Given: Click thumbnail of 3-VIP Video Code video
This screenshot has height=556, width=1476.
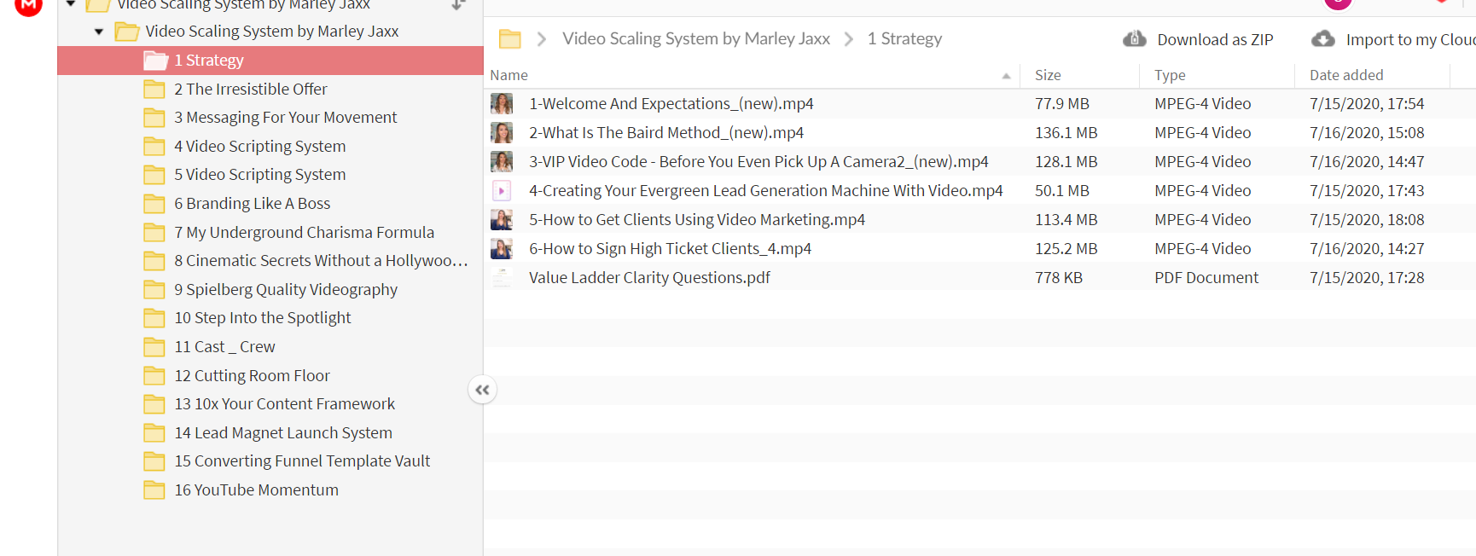Looking at the screenshot, I should coord(502,162).
